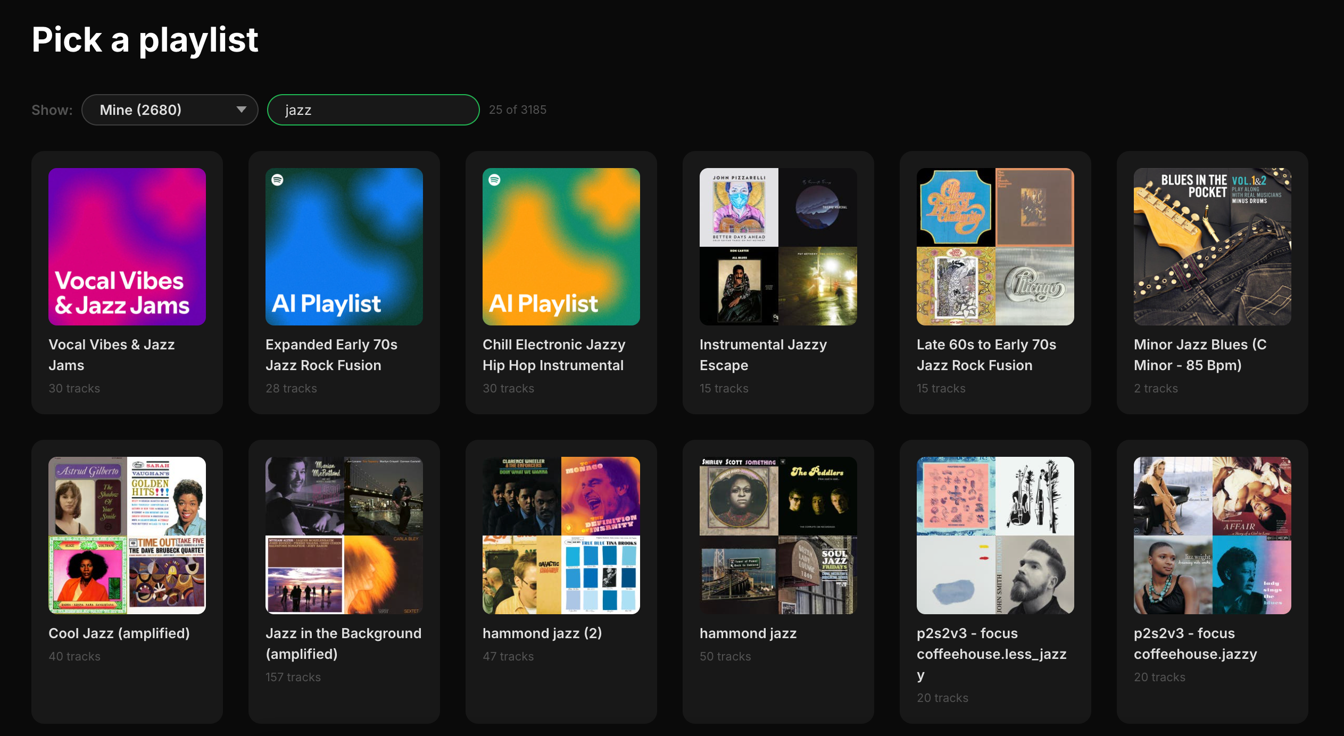This screenshot has width=1344, height=736.
Task: Click the 25 of 3185 results count
Action: pyautogui.click(x=518, y=110)
